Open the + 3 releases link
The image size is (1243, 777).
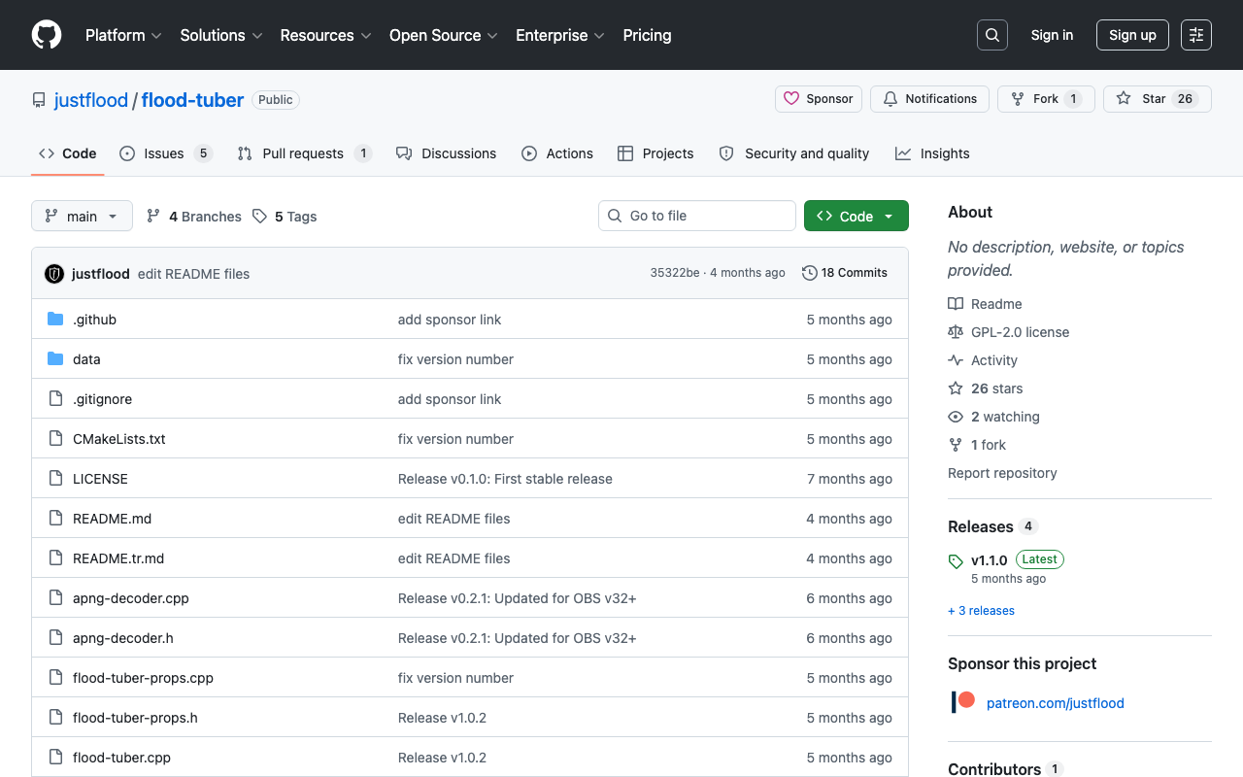point(981,611)
